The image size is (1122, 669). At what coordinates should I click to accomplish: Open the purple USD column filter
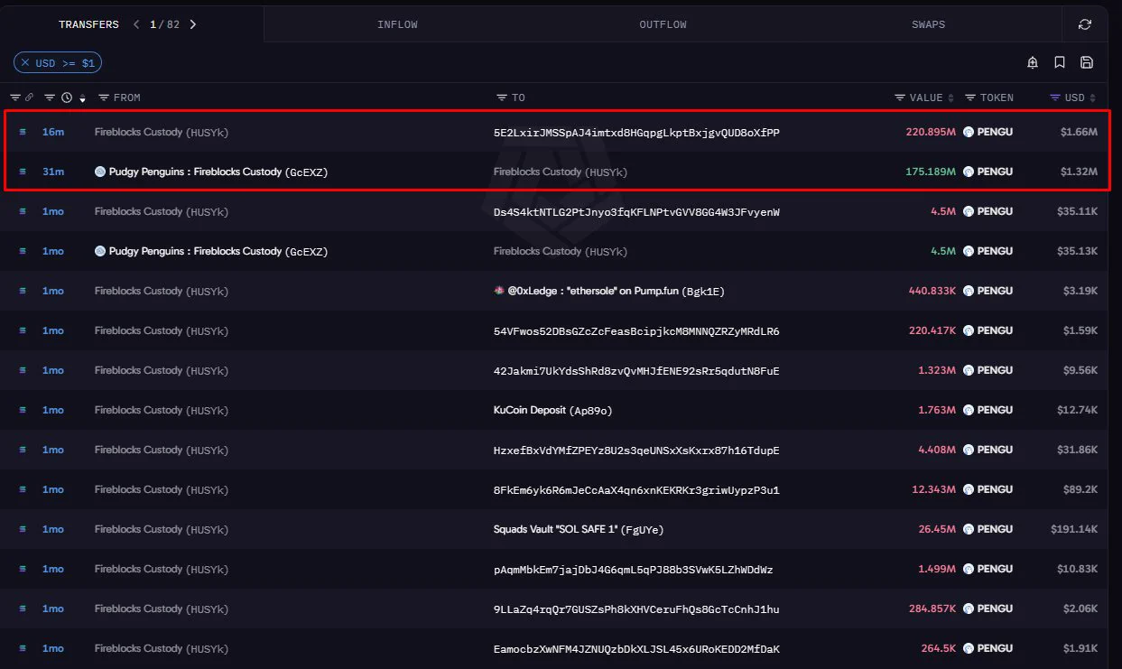(x=1055, y=98)
